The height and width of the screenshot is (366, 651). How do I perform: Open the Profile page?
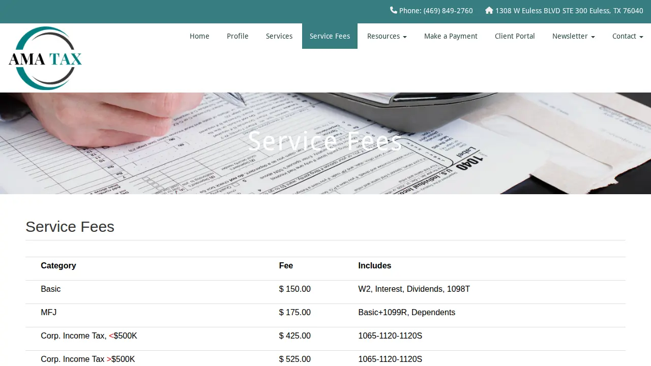tap(238, 36)
